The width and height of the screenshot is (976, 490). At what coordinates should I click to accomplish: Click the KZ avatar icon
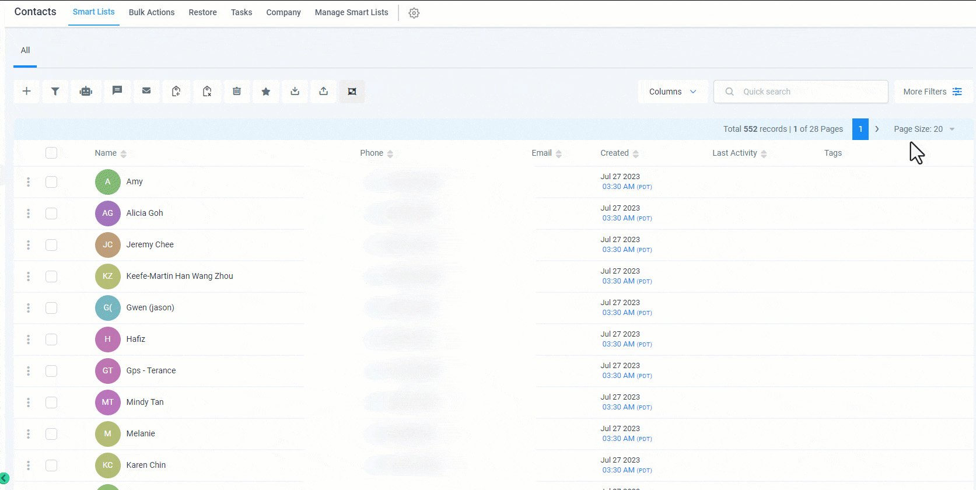coord(108,276)
